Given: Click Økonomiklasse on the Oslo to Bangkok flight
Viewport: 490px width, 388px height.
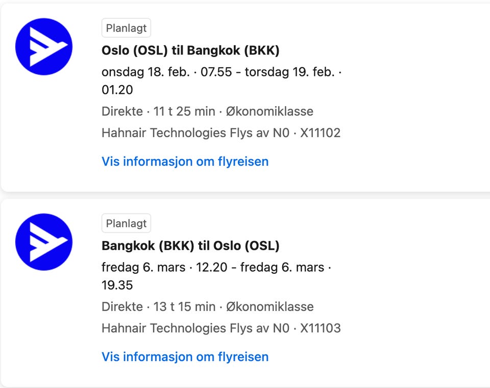Looking at the screenshot, I should [269, 111].
